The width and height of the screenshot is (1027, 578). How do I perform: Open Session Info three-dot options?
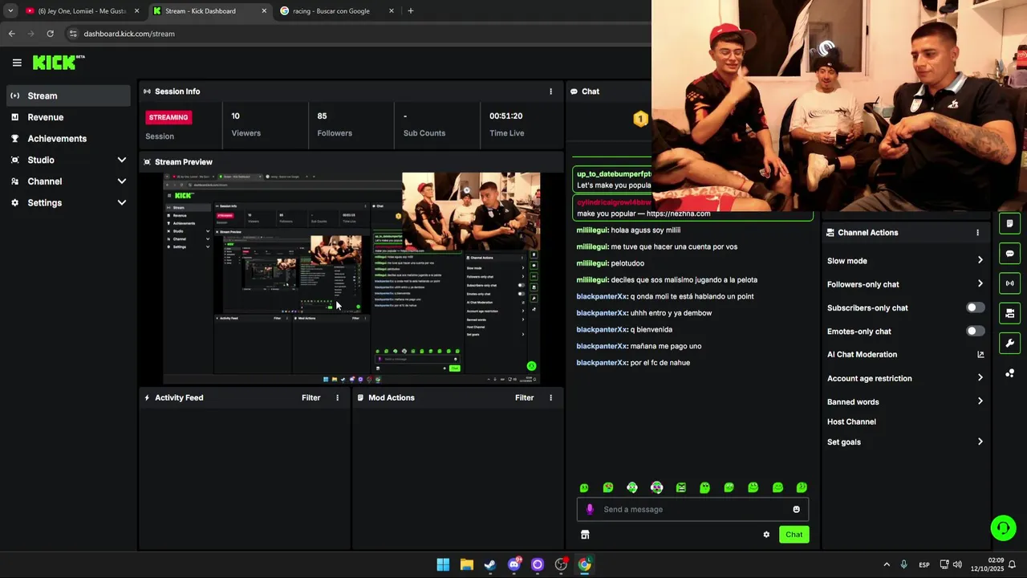coord(550,92)
